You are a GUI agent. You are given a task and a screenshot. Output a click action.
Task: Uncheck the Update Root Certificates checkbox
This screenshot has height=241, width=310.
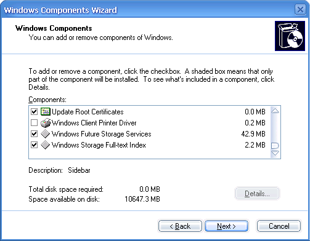[x=34, y=112]
